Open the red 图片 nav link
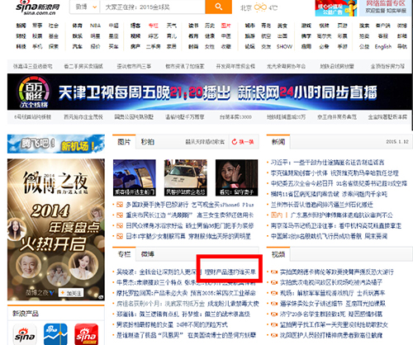Screen dimensions: 413x345 (225, 26)
